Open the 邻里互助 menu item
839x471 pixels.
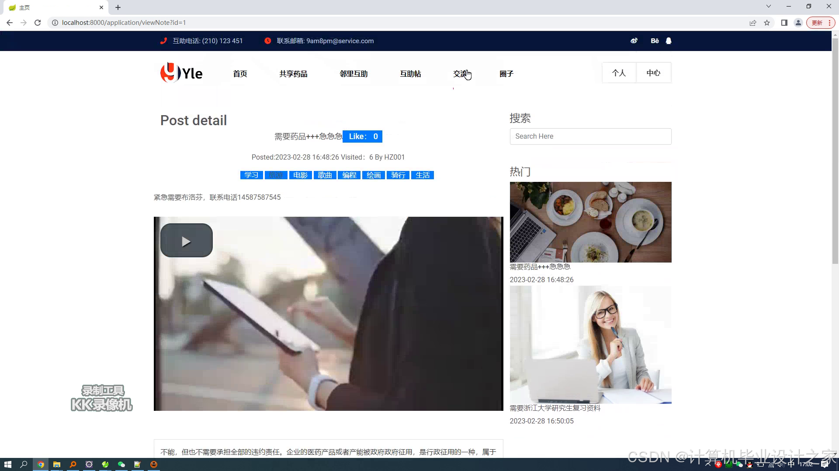coord(354,74)
